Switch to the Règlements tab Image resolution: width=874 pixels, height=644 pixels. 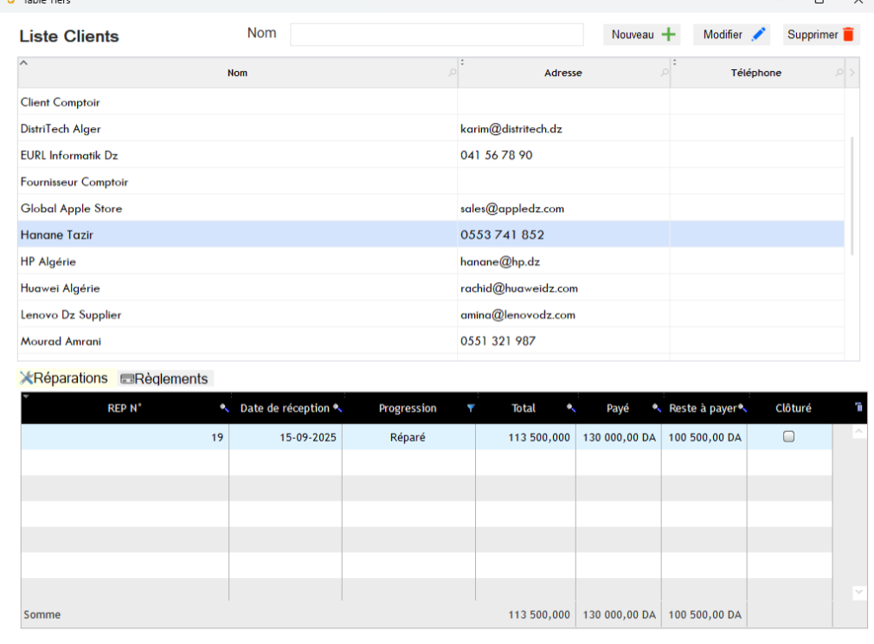pyautogui.click(x=165, y=379)
